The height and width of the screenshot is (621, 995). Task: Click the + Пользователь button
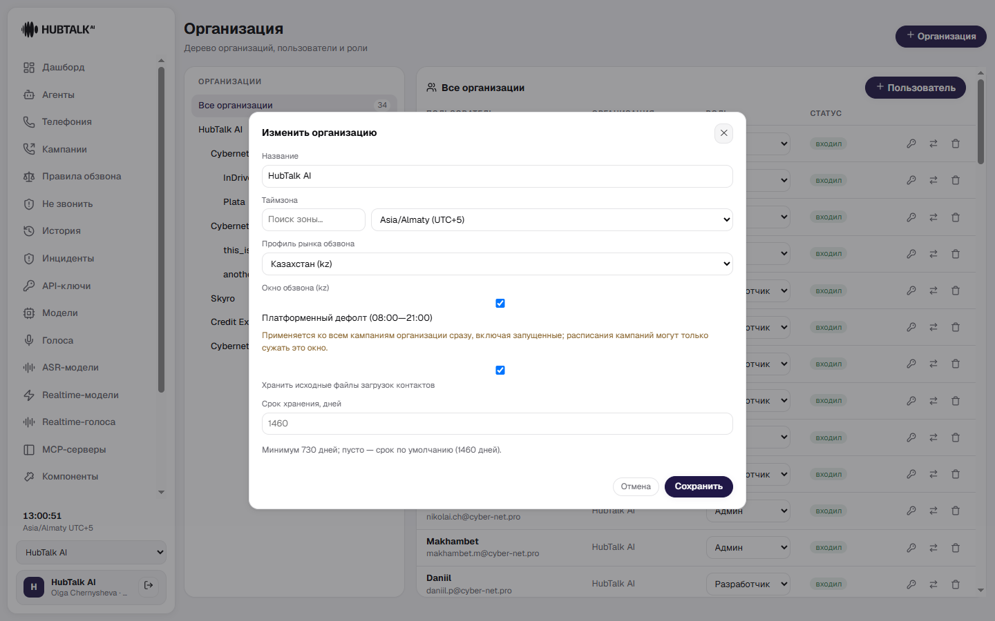pyautogui.click(x=916, y=88)
